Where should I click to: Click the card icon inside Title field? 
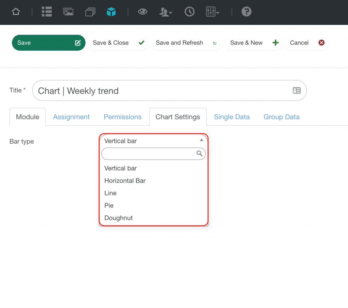[x=296, y=90]
